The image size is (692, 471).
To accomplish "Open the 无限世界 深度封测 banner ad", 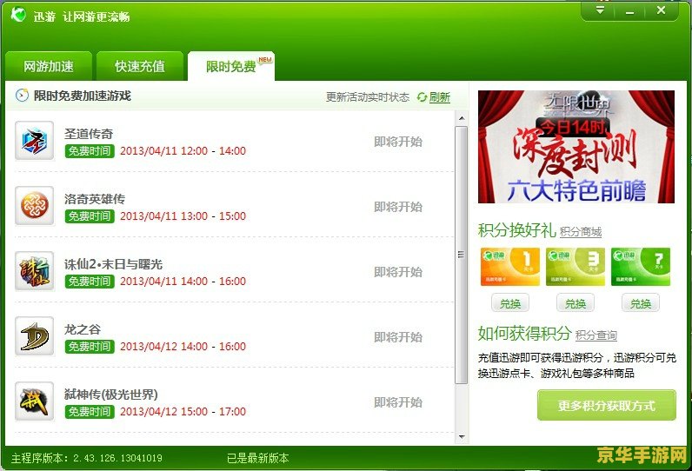I will pyautogui.click(x=576, y=147).
